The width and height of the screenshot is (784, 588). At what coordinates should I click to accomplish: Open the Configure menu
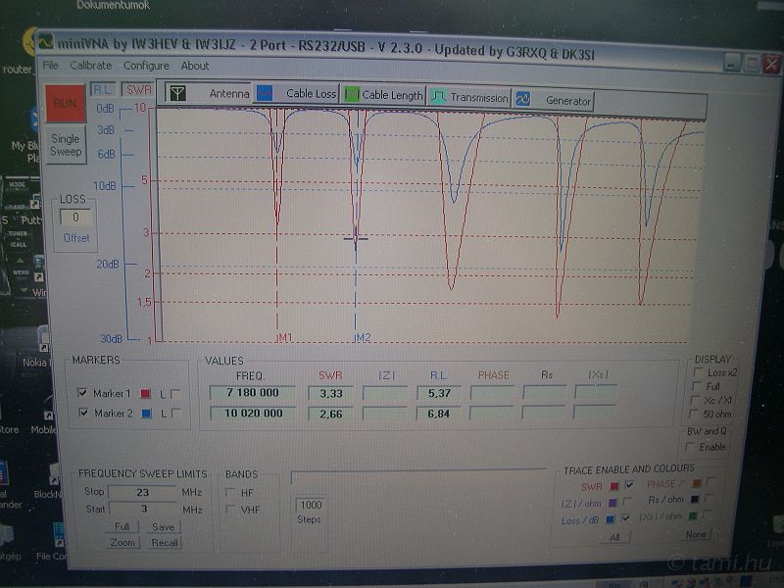tap(146, 66)
